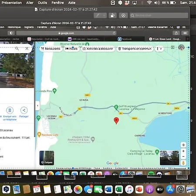Click the Wi-Fi status icon
196x196 pixels.
click(x=149, y=3)
